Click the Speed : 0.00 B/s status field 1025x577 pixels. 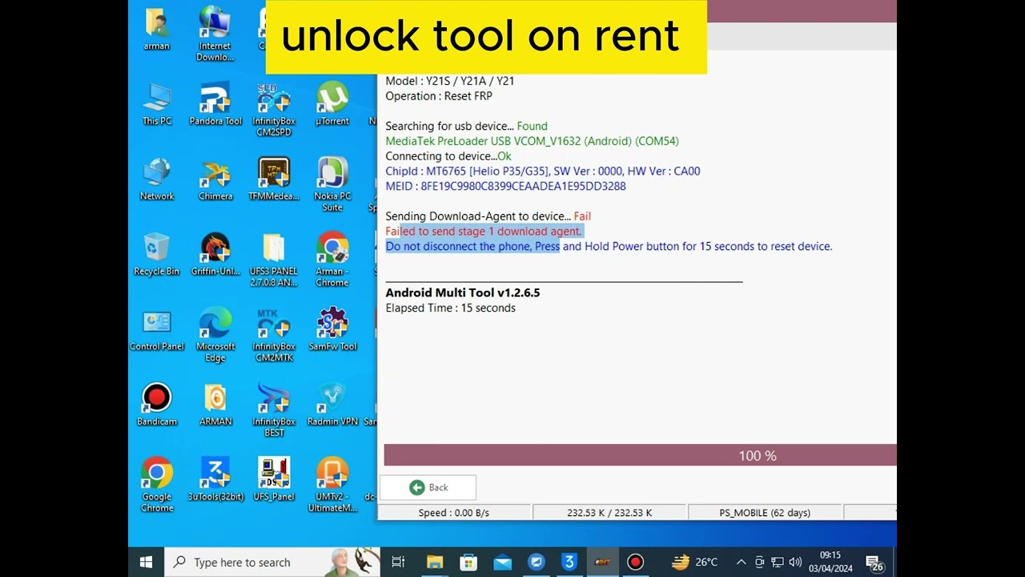(x=453, y=513)
